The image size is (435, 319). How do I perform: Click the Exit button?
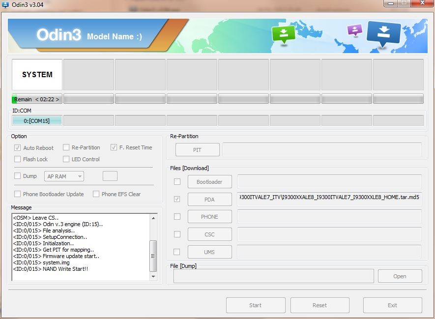coord(393,305)
